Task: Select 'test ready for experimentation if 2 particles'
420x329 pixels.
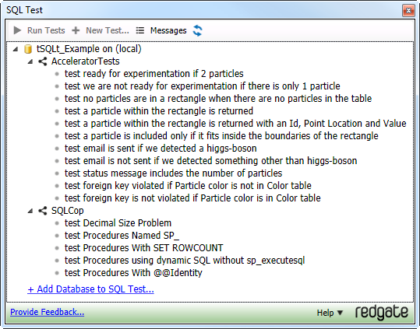Action: coord(154,74)
